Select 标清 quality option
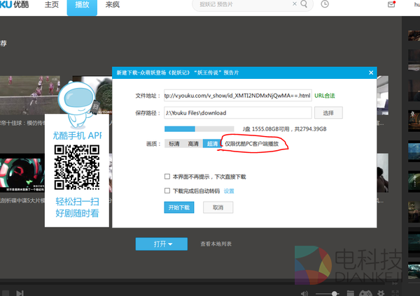The image size is (420, 296). (174, 144)
